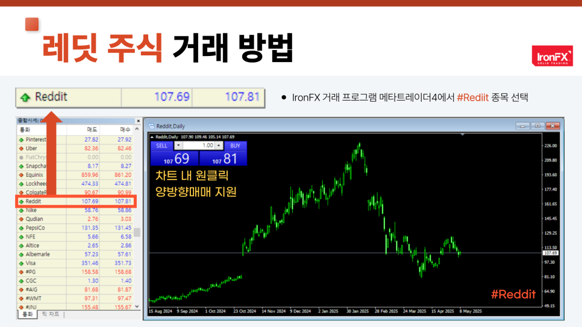Click the BUY button on chart
The image size is (582, 327).
click(236, 146)
